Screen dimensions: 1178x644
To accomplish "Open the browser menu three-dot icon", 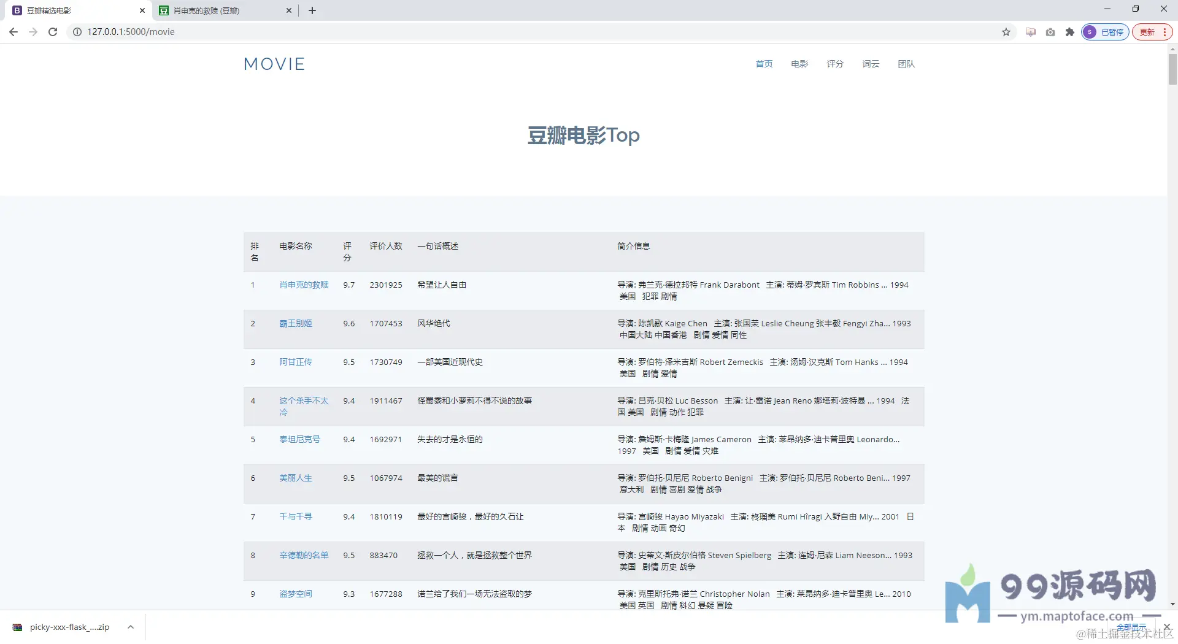I will pos(1165,32).
